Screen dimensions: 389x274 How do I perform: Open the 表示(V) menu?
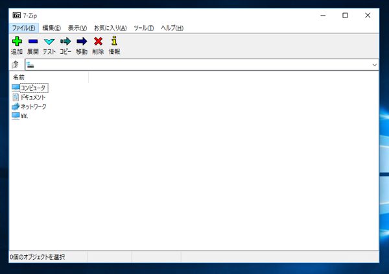[77, 28]
